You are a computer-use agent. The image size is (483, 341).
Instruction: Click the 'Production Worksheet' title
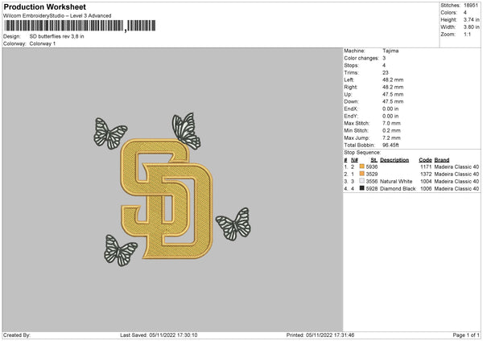click(44, 7)
